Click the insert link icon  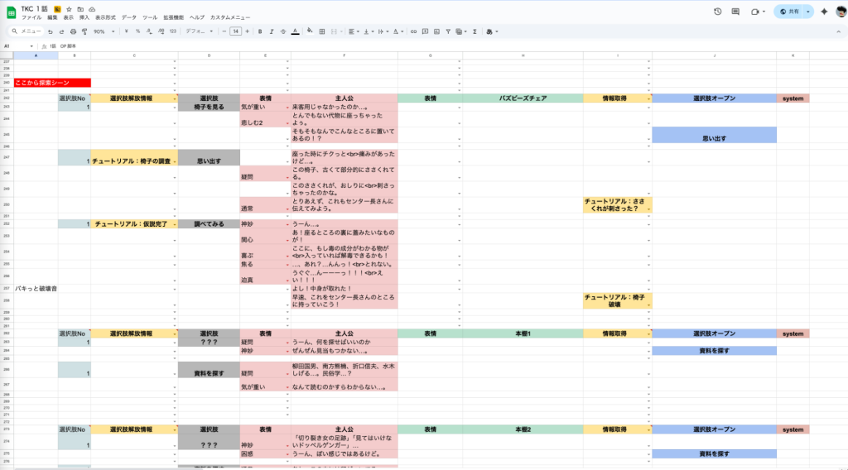413,31
